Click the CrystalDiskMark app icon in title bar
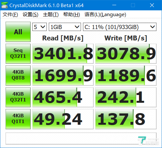This screenshot has height=148, width=162. click(x=4, y=5)
